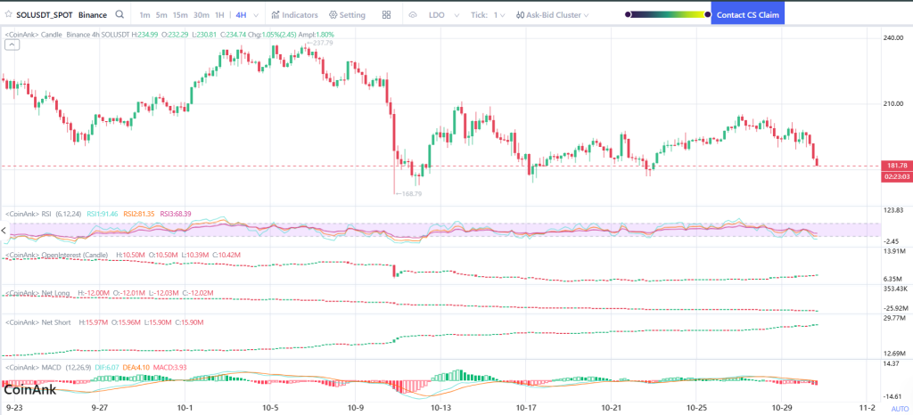Select the 15m timeframe
Viewport: 913px width, 415px height.
coord(180,15)
